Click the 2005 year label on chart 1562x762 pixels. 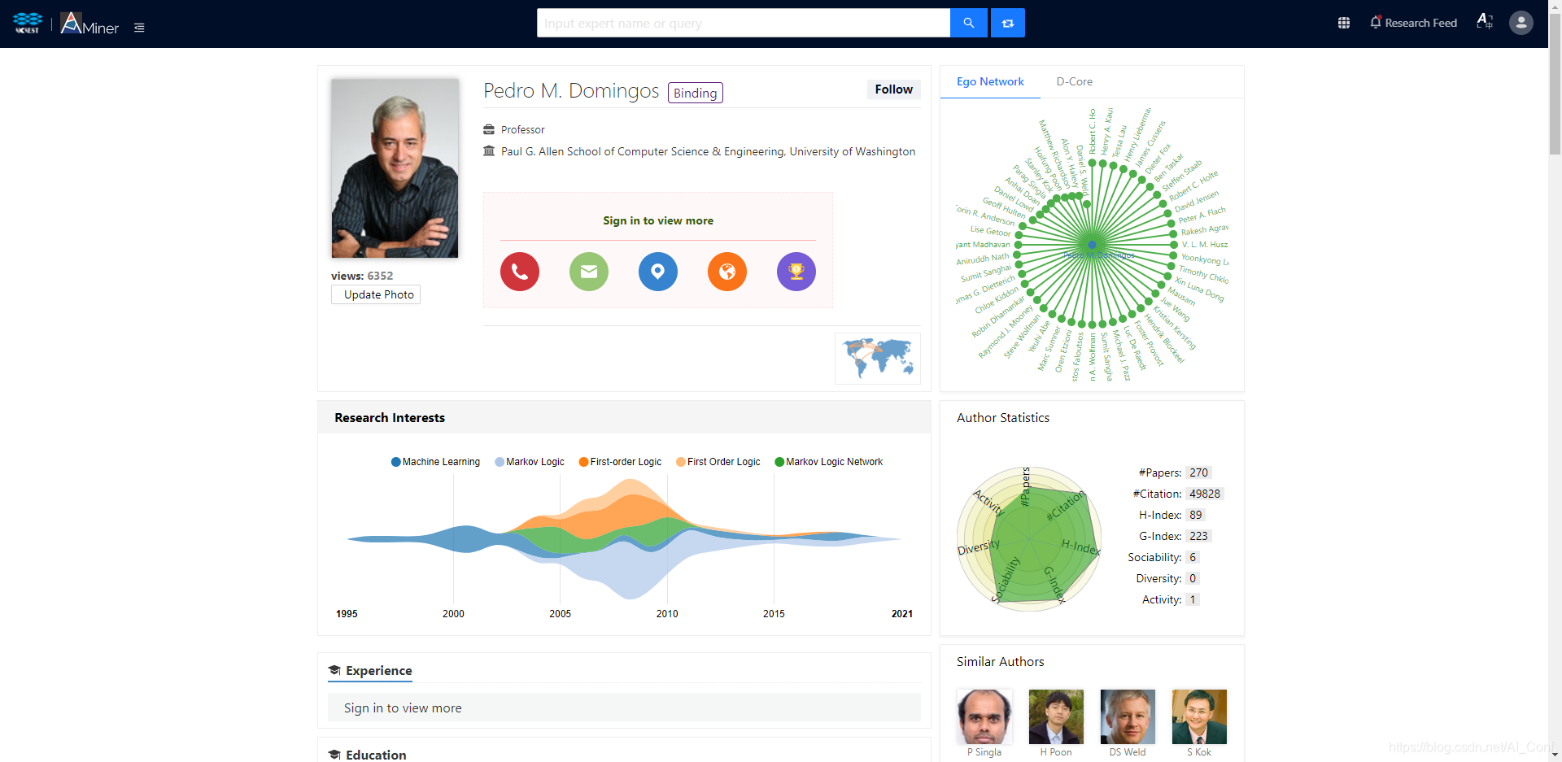coord(560,614)
